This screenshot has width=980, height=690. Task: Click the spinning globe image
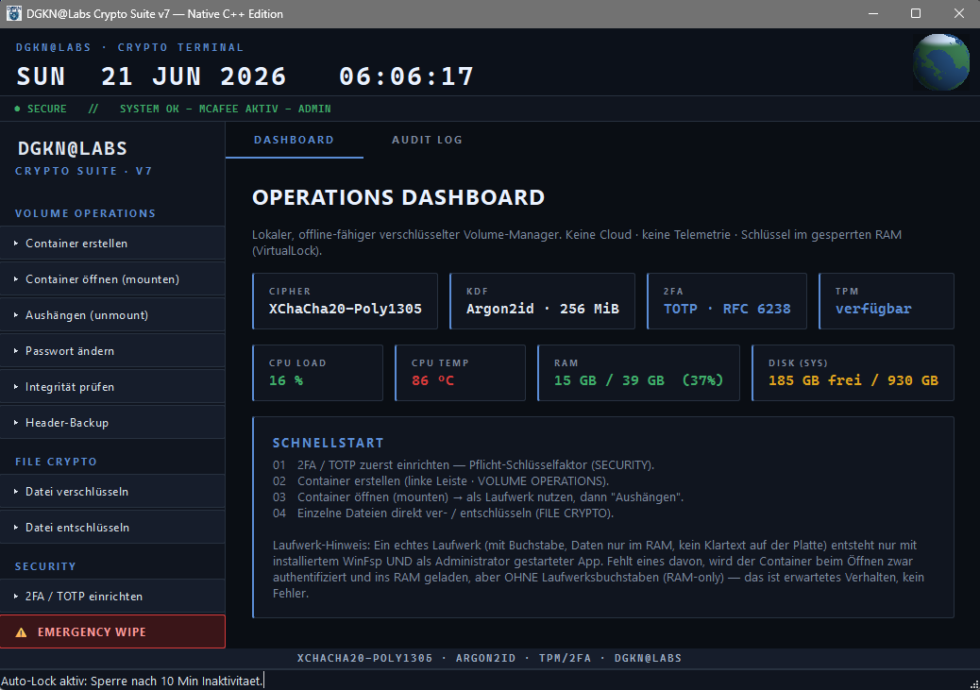coord(941,62)
